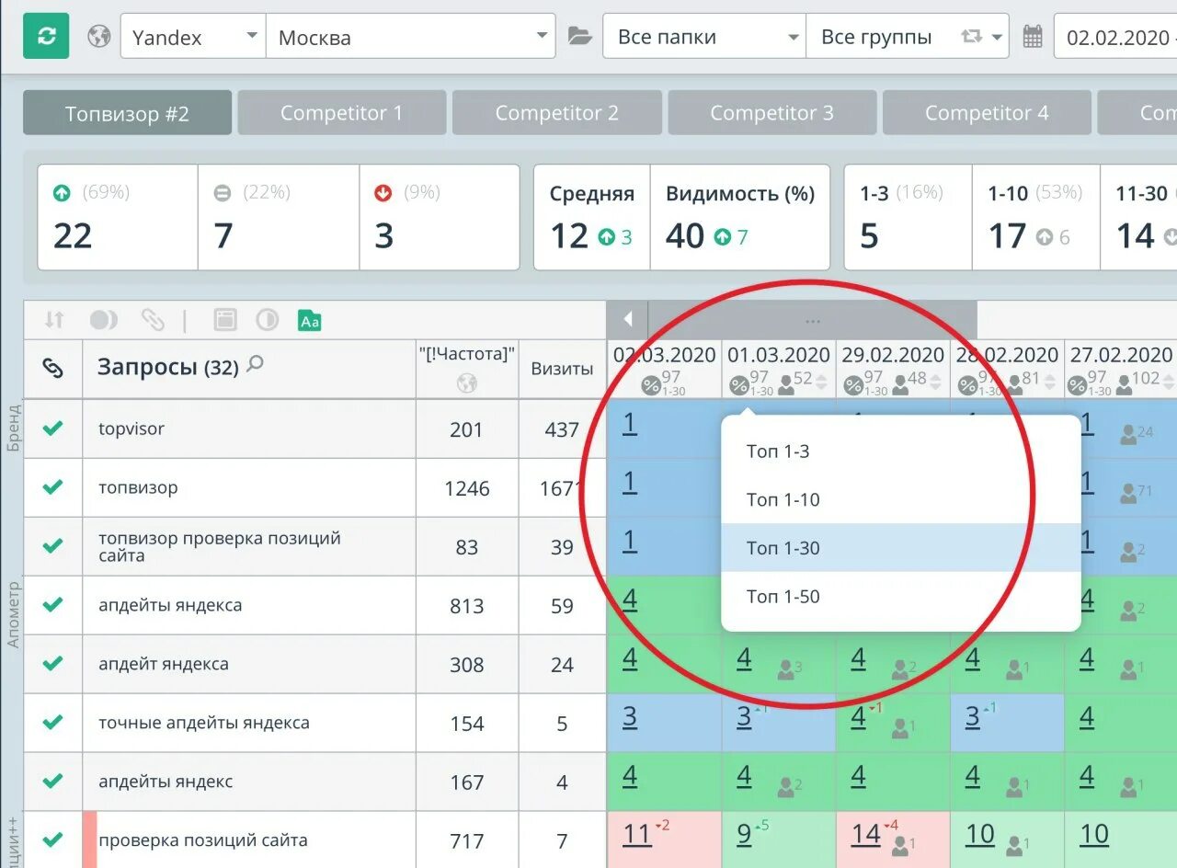Click the globe icon under Частота header

coord(467,383)
